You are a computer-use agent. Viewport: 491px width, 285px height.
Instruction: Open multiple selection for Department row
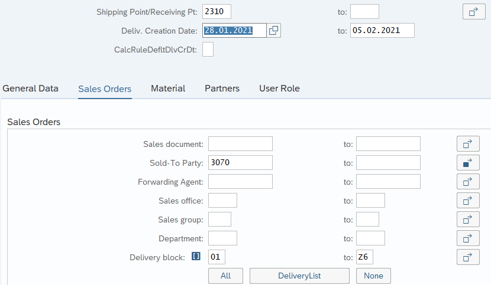click(468, 238)
